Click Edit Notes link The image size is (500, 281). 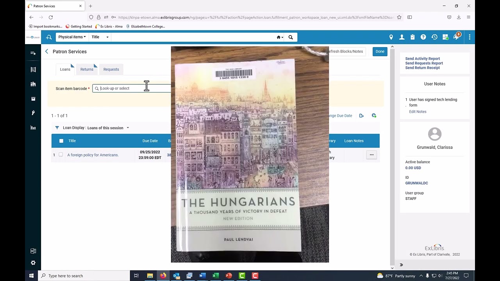[418, 112]
